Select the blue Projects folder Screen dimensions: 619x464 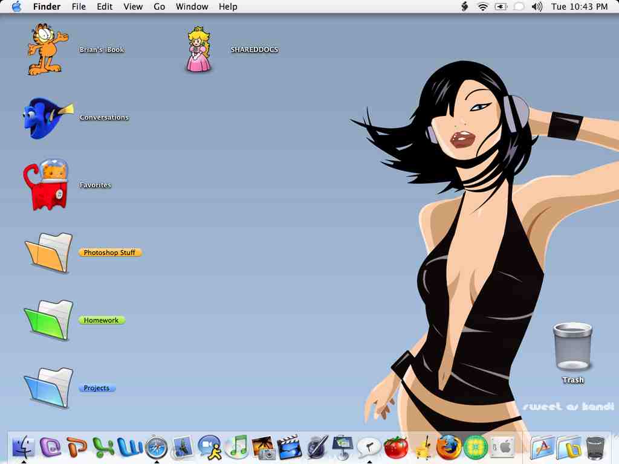[49, 388]
